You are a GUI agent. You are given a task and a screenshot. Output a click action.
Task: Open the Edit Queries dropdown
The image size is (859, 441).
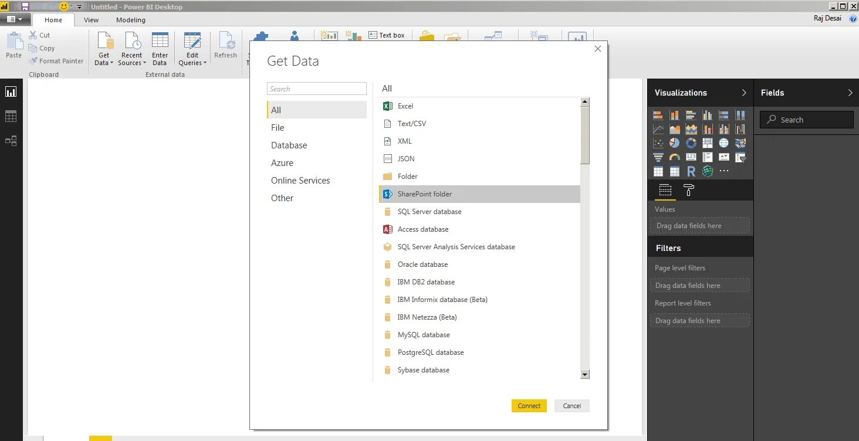(192, 49)
